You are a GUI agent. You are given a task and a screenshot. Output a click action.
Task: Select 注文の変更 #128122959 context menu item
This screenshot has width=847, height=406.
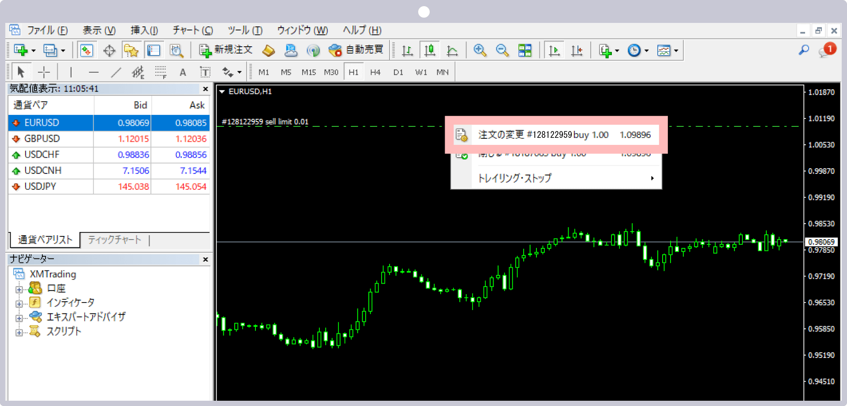pos(556,135)
